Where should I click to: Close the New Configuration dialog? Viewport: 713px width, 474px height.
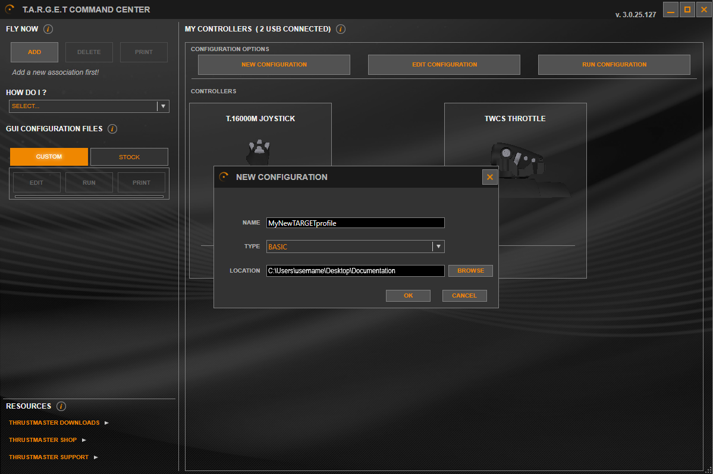coord(490,177)
